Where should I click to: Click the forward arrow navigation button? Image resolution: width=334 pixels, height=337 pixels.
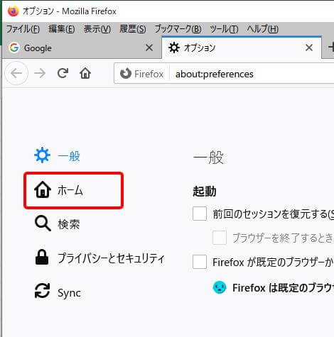click(40, 73)
